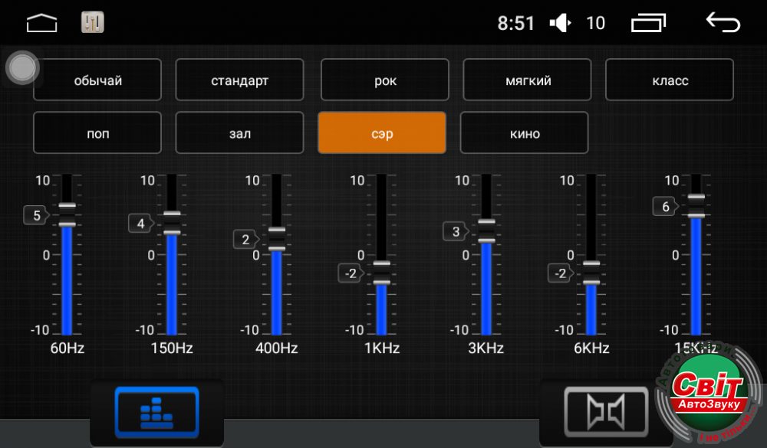Tap the Android home icon
Screen dimensions: 767x448
[x=42, y=24]
